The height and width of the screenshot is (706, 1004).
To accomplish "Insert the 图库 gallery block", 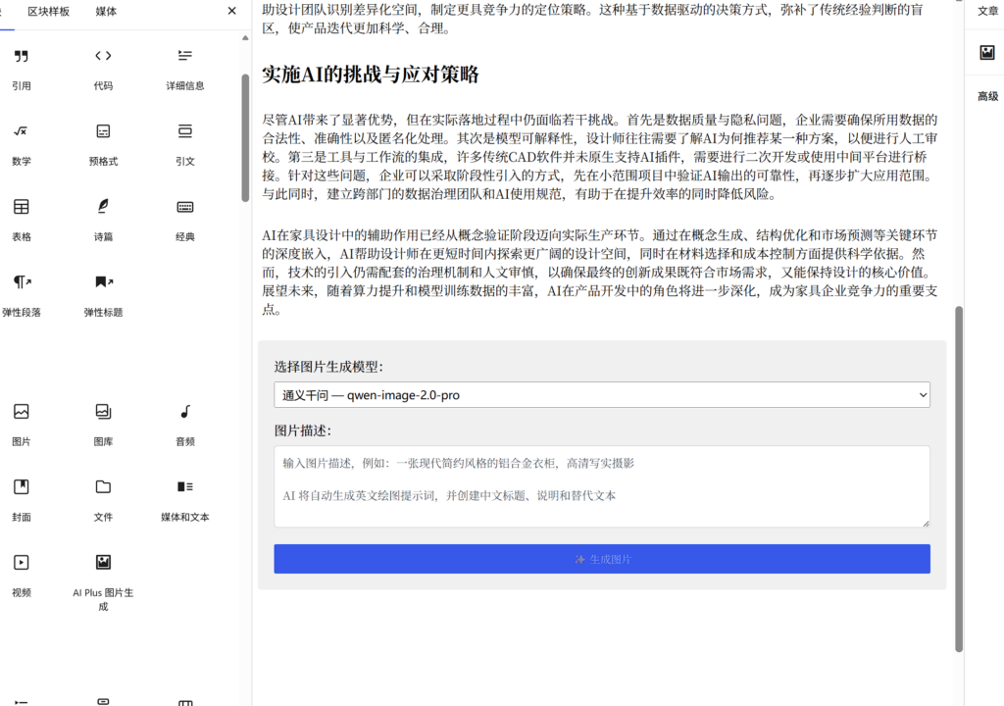I will coord(103,423).
